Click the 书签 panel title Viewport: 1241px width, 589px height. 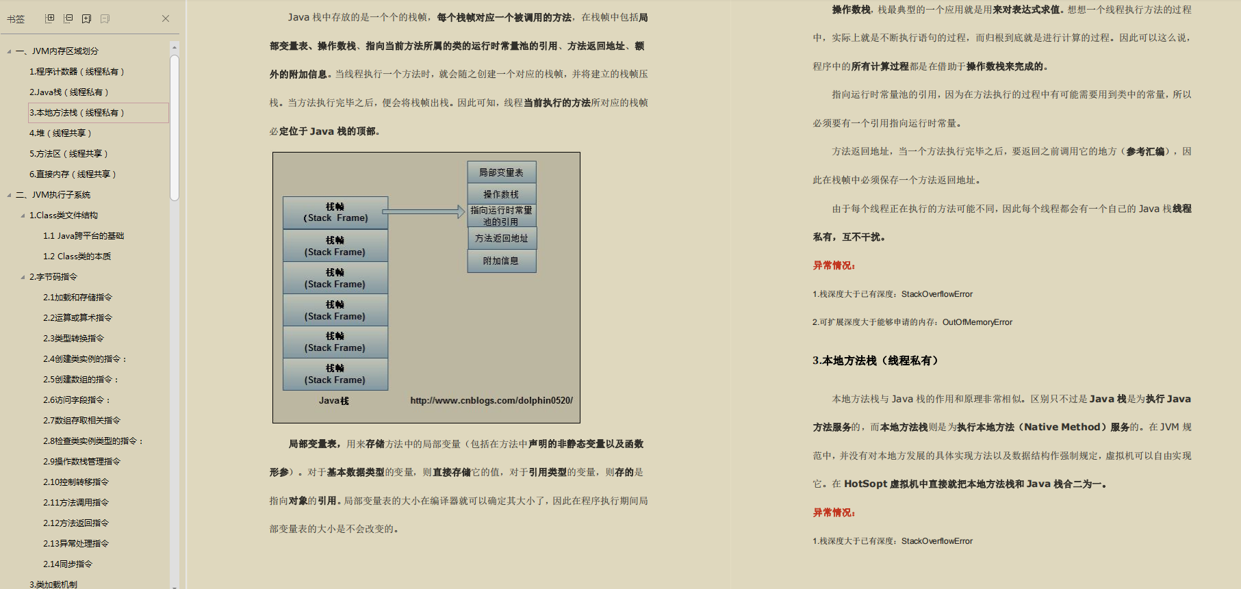tap(16, 19)
